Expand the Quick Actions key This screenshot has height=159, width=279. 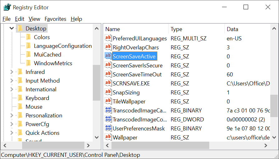(x=12, y=133)
